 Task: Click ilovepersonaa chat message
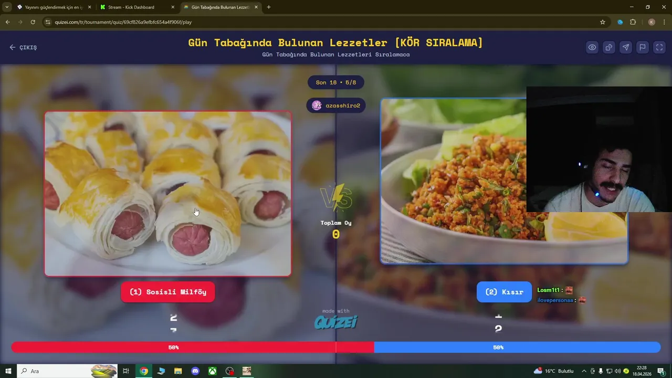[x=561, y=300]
